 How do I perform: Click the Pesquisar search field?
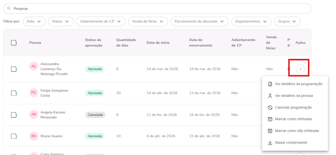(157, 9)
